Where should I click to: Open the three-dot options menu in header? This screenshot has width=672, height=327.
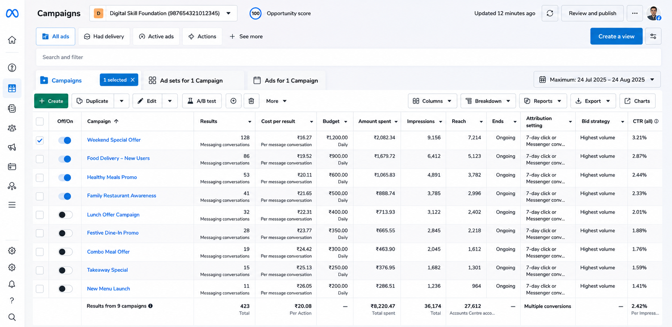click(x=635, y=13)
